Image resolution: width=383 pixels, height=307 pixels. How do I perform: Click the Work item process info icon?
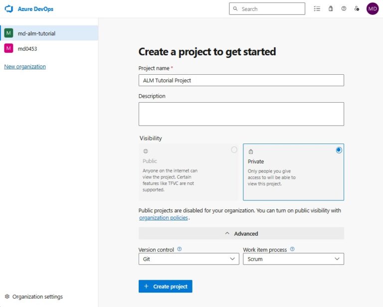pyautogui.click(x=292, y=249)
